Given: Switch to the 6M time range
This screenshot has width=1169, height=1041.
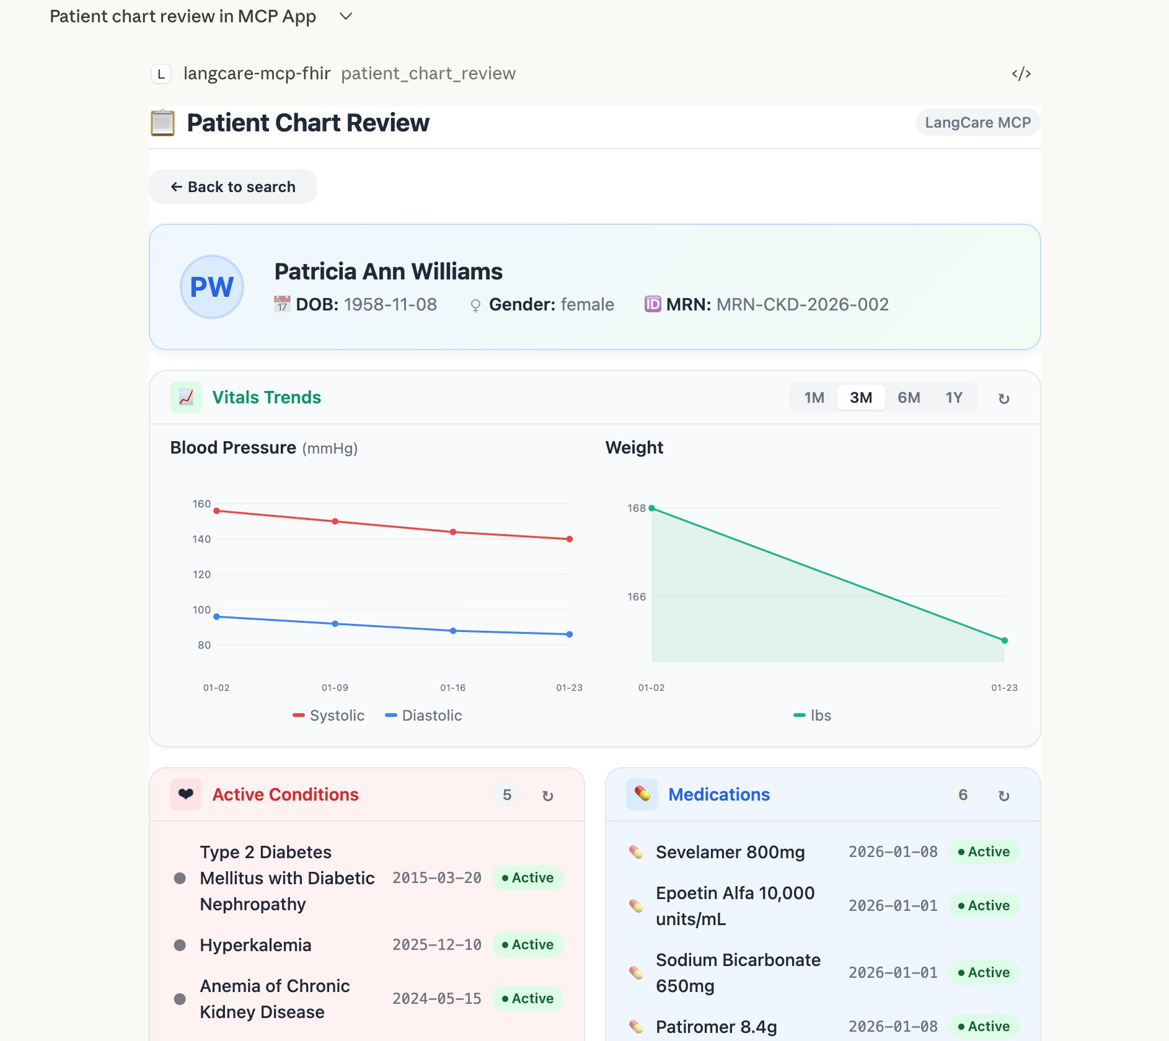Looking at the screenshot, I should (908, 397).
